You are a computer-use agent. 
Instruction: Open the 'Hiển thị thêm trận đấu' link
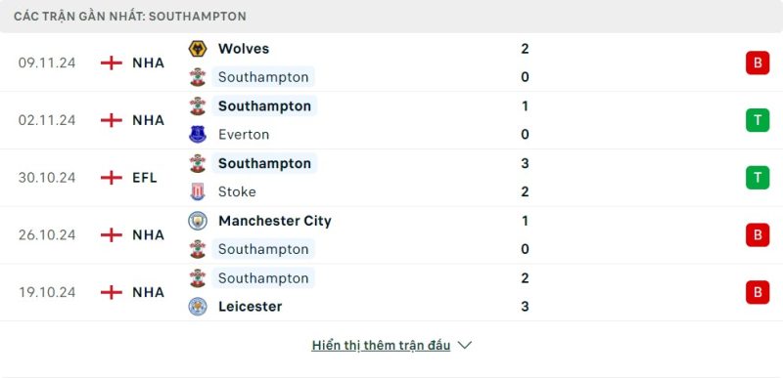[x=381, y=346]
